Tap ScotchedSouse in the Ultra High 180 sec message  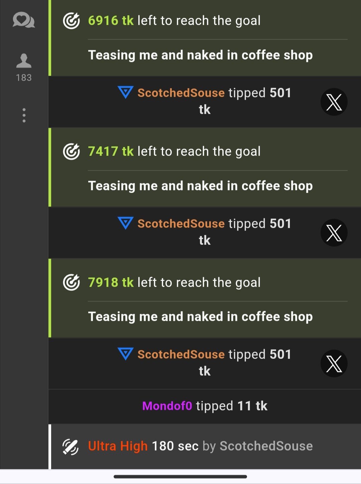266,446
